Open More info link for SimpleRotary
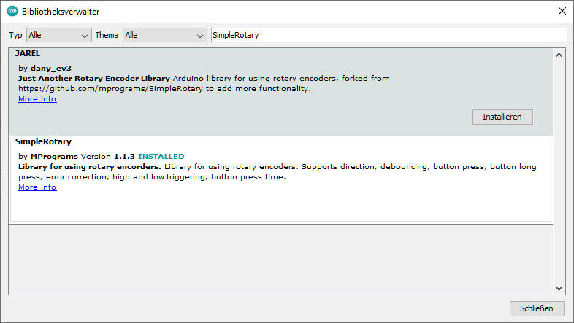 pos(37,187)
